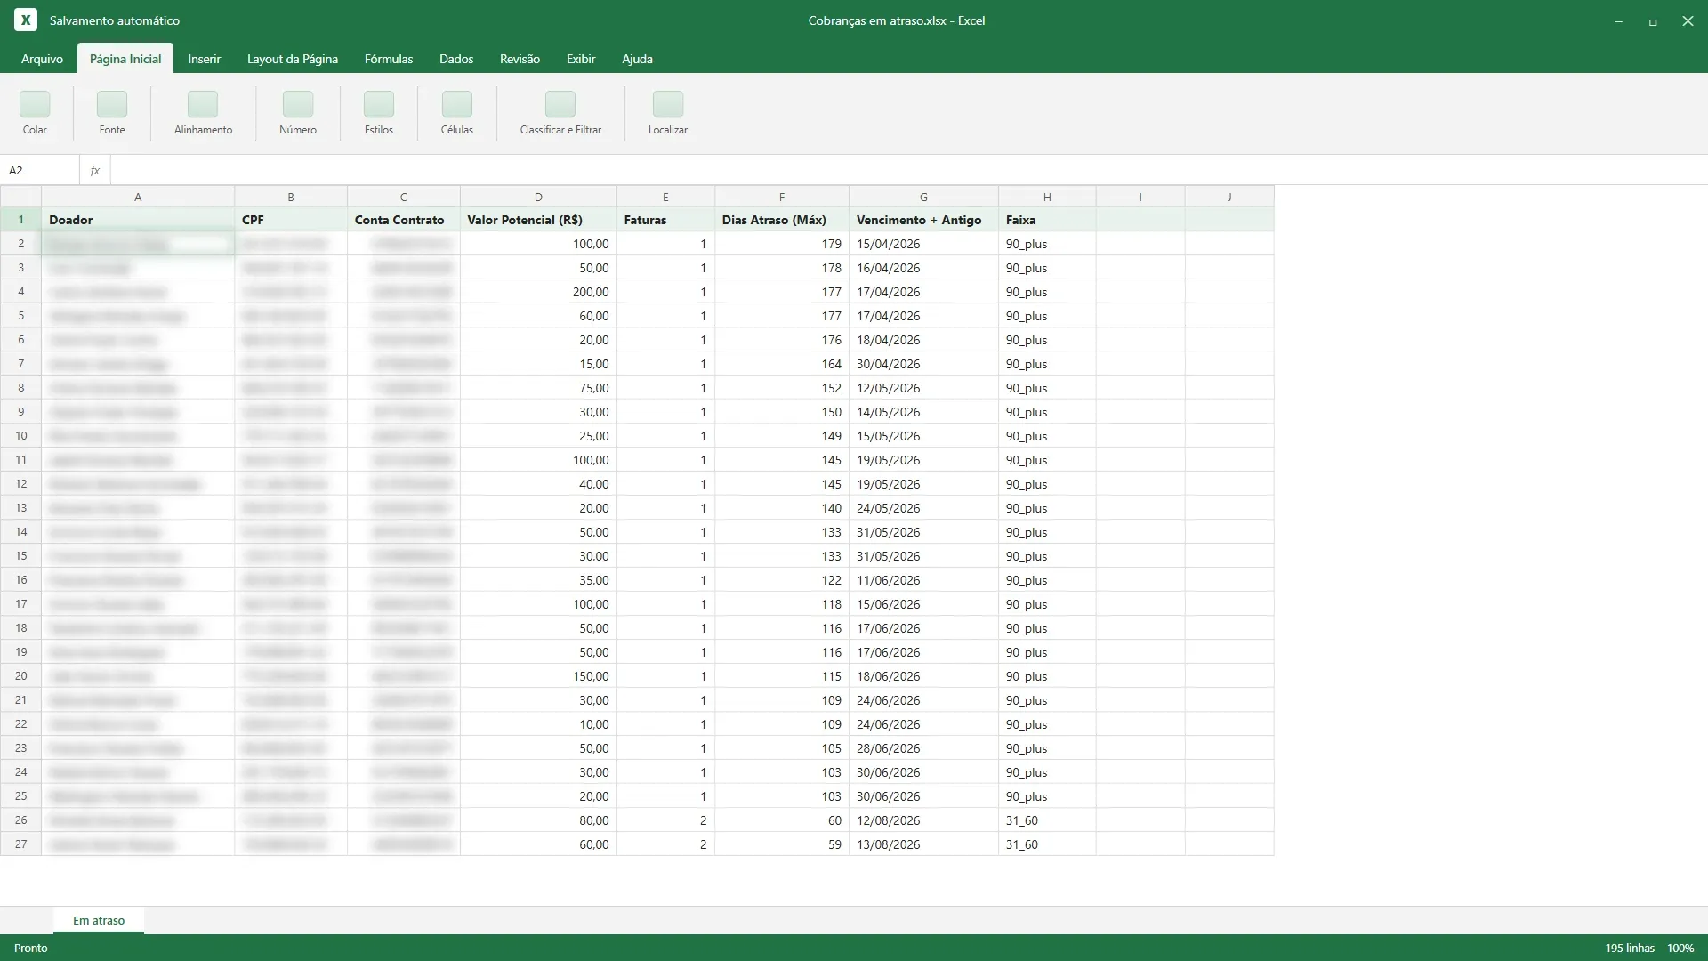Open the Arquivo menu

tap(42, 59)
